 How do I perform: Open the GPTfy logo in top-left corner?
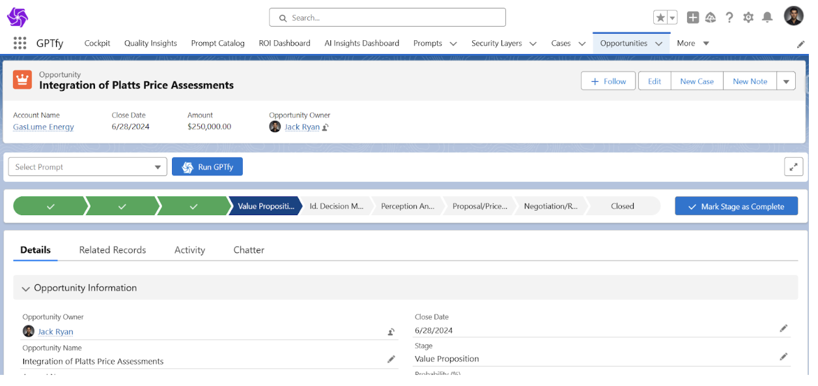[17, 17]
